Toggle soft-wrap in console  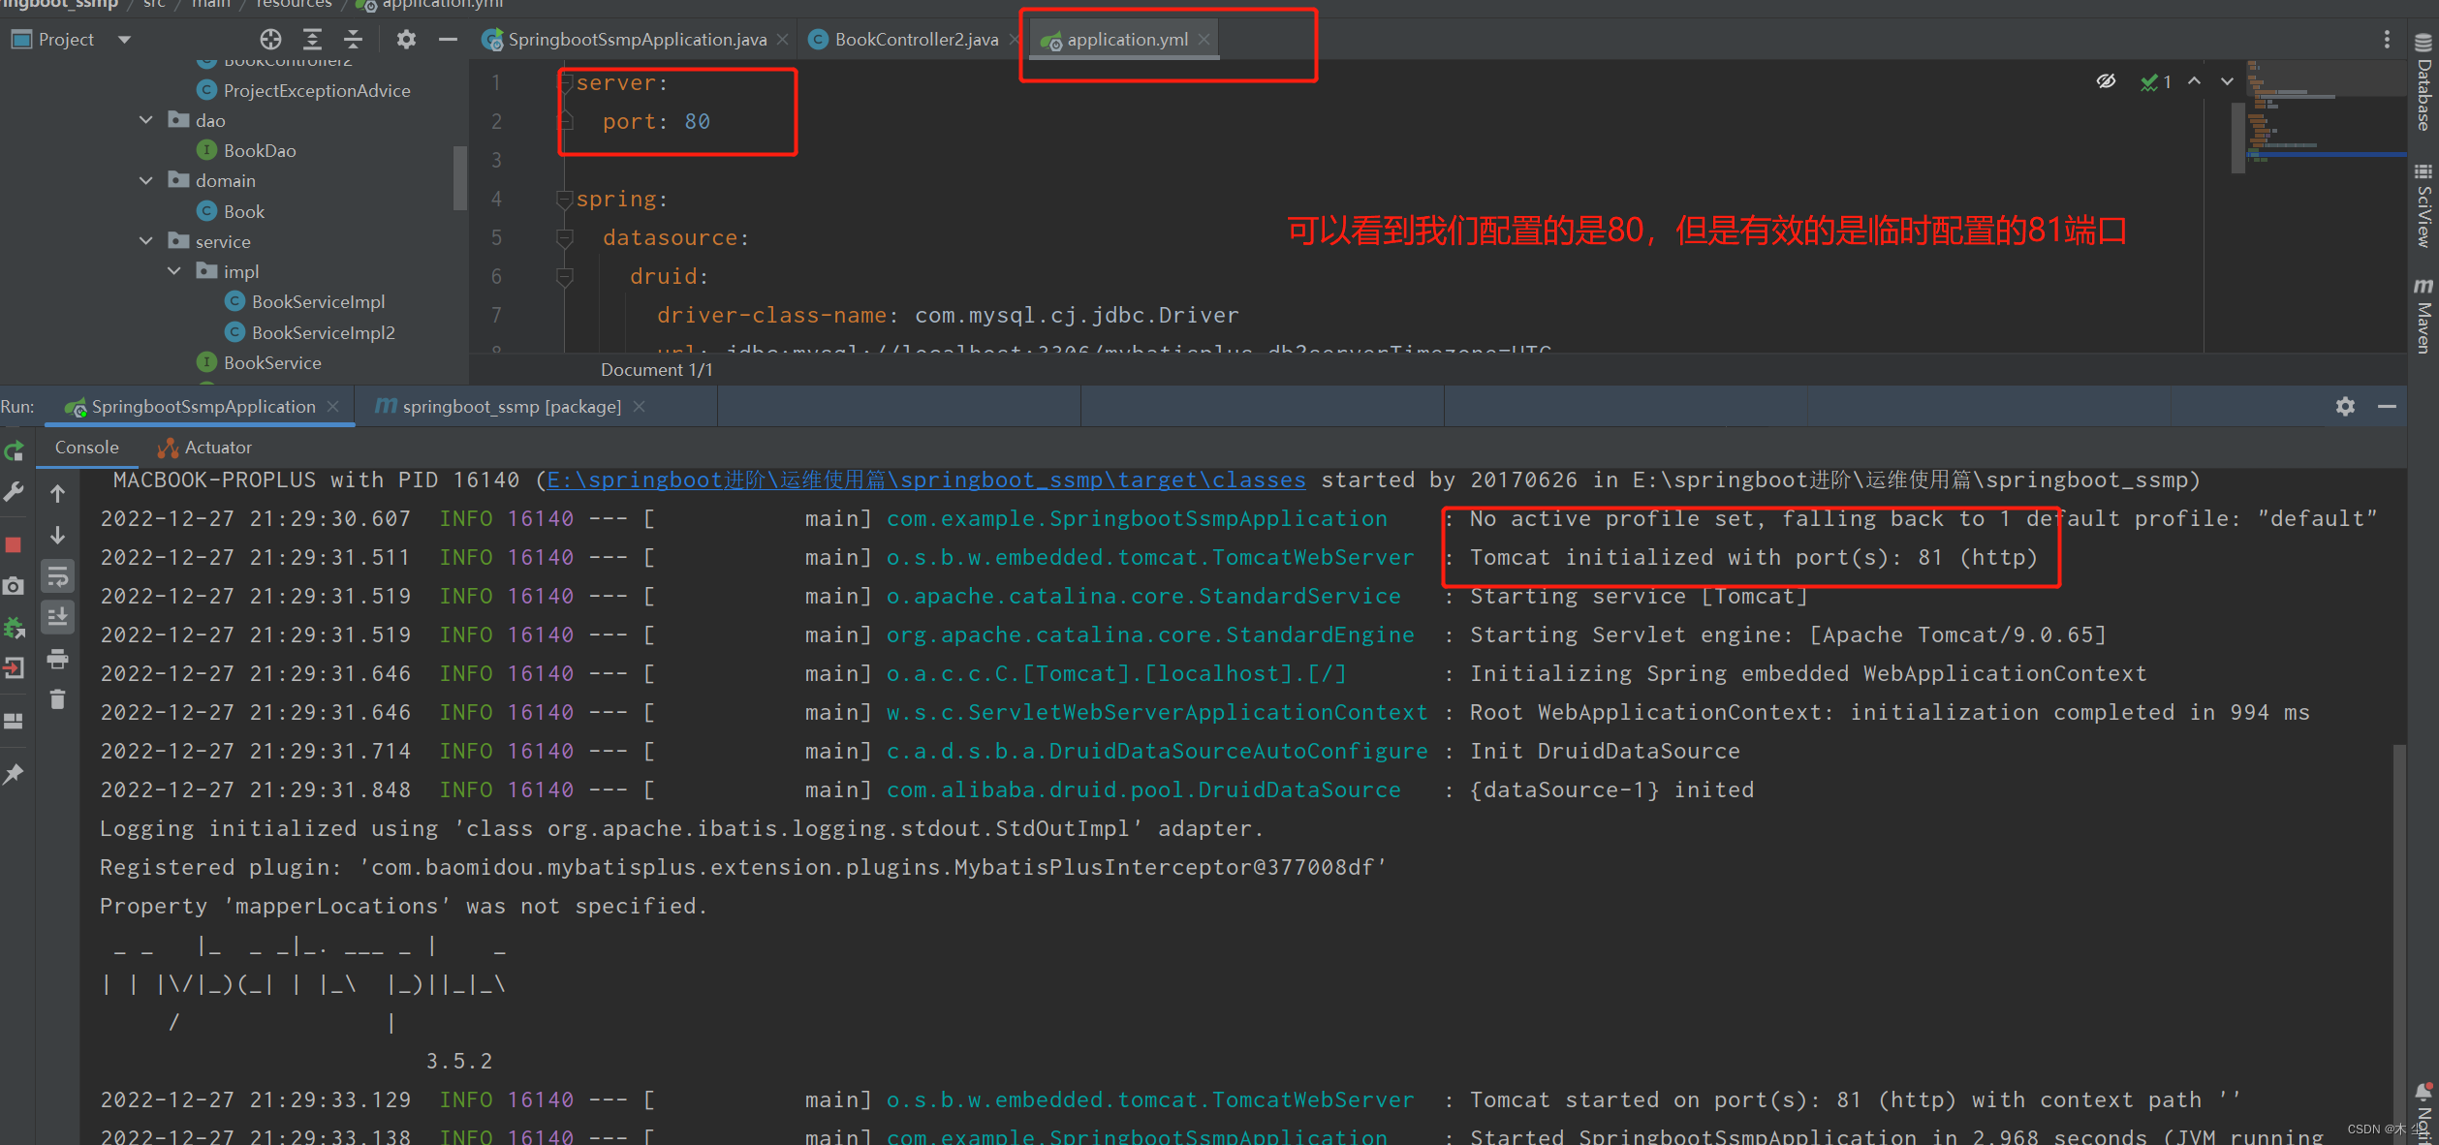[58, 577]
